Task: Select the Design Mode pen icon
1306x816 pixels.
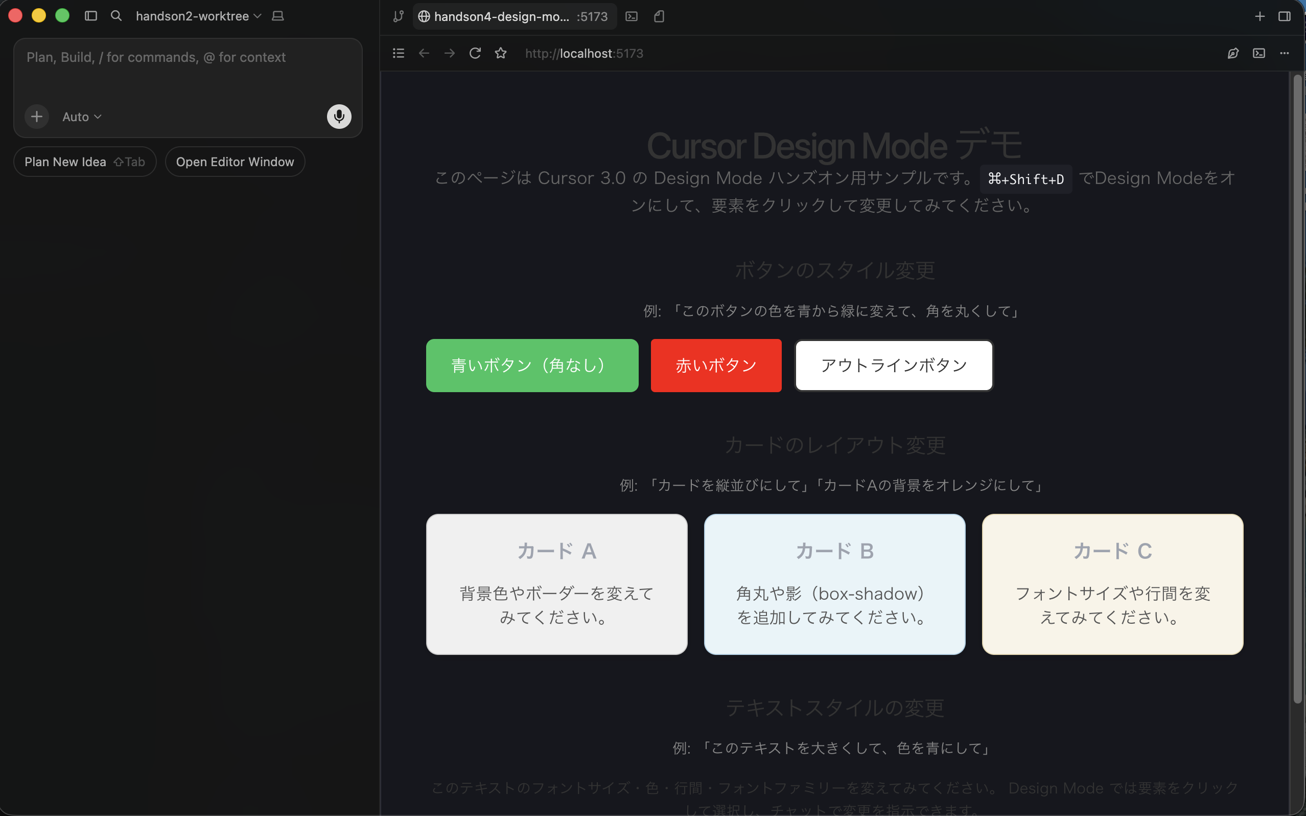Action: [x=1234, y=53]
